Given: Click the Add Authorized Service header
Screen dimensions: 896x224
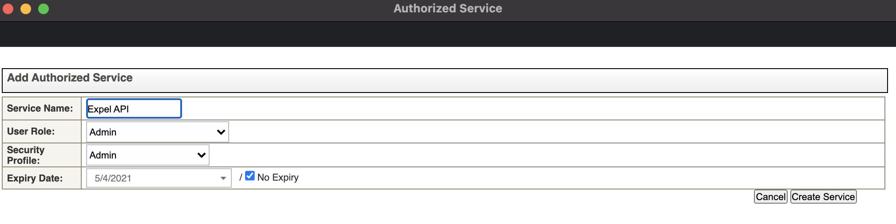Looking at the screenshot, I should pos(70,78).
